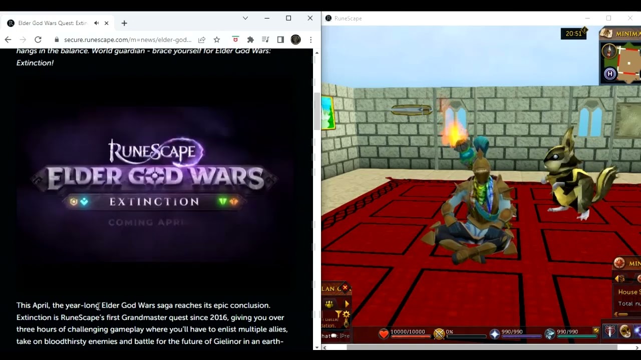Open the Chrome profile avatar
The width and height of the screenshot is (641, 360).
(295, 39)
